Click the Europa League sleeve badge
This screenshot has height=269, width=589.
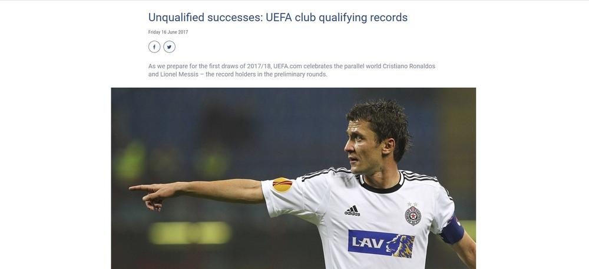(x=283, y=185)
